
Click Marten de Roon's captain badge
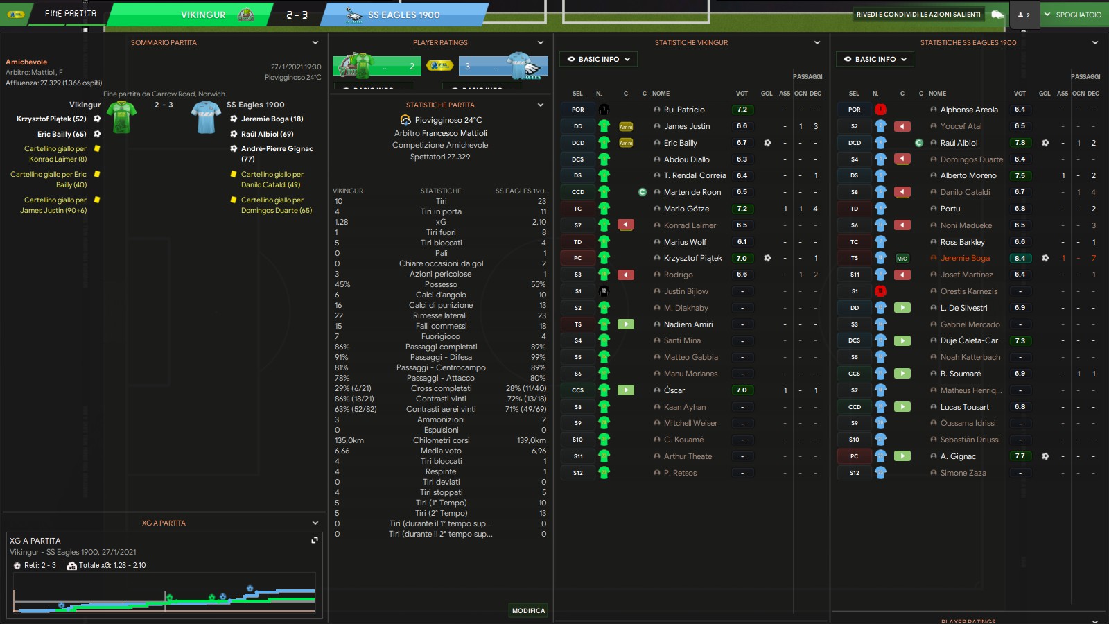[643, 192]
